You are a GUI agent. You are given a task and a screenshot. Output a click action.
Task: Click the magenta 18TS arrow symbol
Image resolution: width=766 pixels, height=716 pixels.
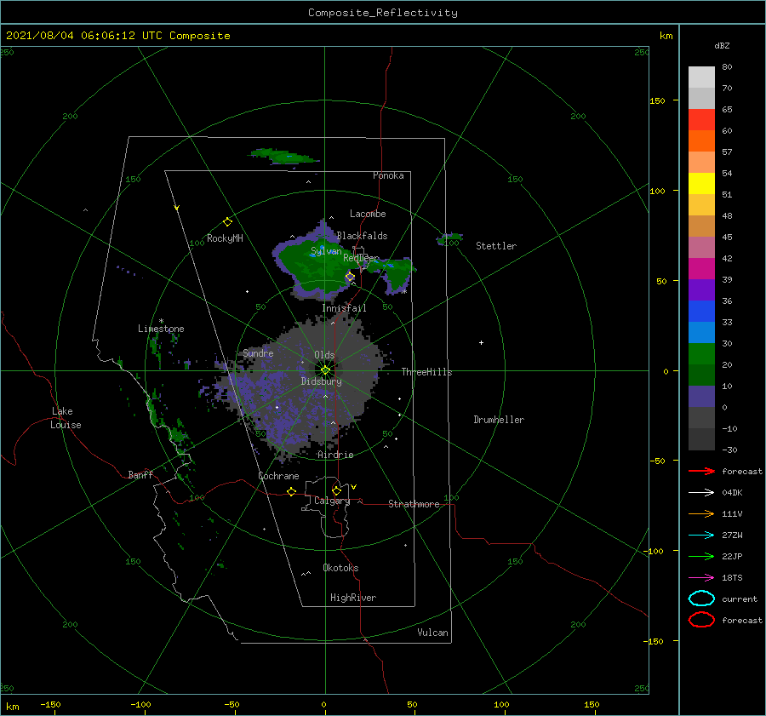(x=701, y=577)
